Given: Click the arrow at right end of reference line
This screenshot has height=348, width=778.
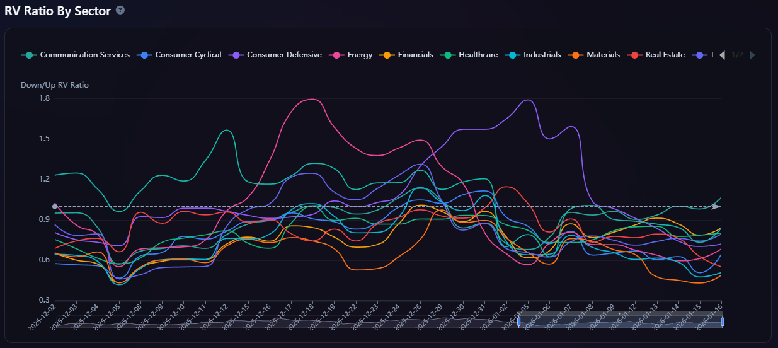Looking at the screenshot, I should 716,206.
